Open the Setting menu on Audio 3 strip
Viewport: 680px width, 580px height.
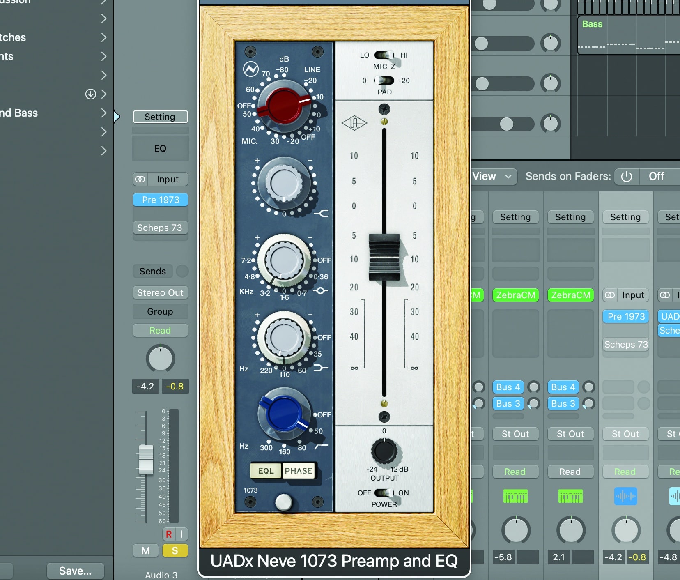click(x=160, y=117)
